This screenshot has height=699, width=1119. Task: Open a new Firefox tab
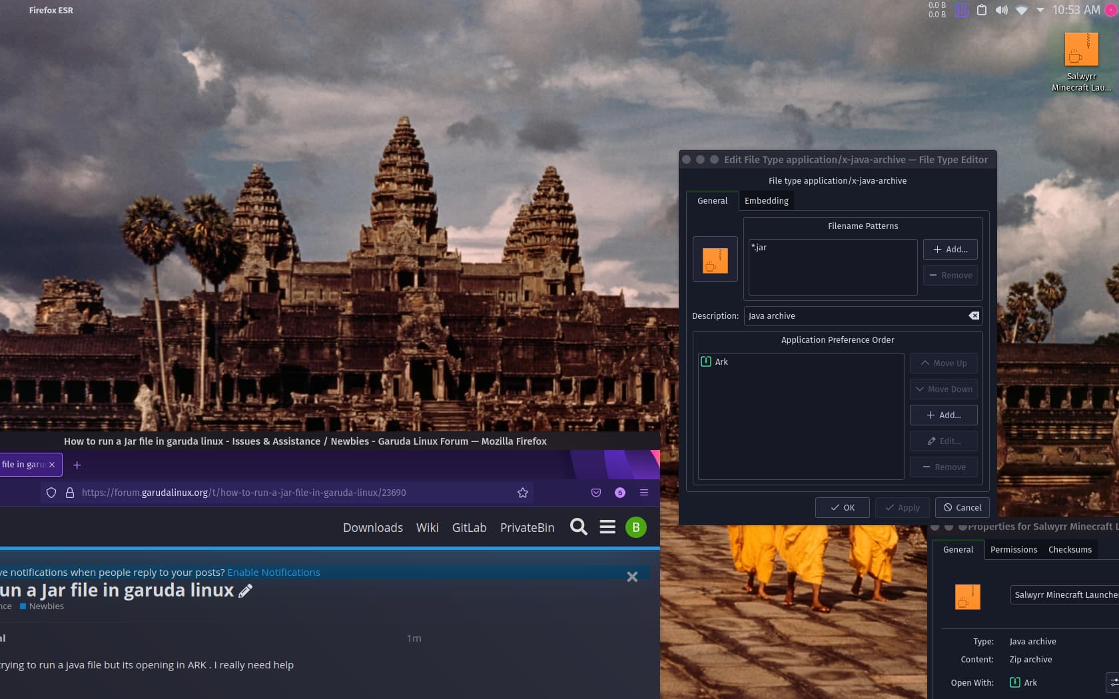click(77, 465)
